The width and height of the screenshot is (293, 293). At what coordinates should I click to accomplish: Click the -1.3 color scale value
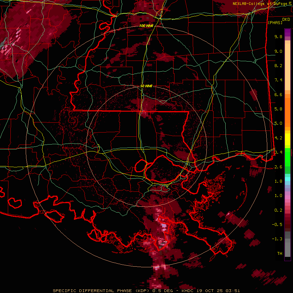277,239
